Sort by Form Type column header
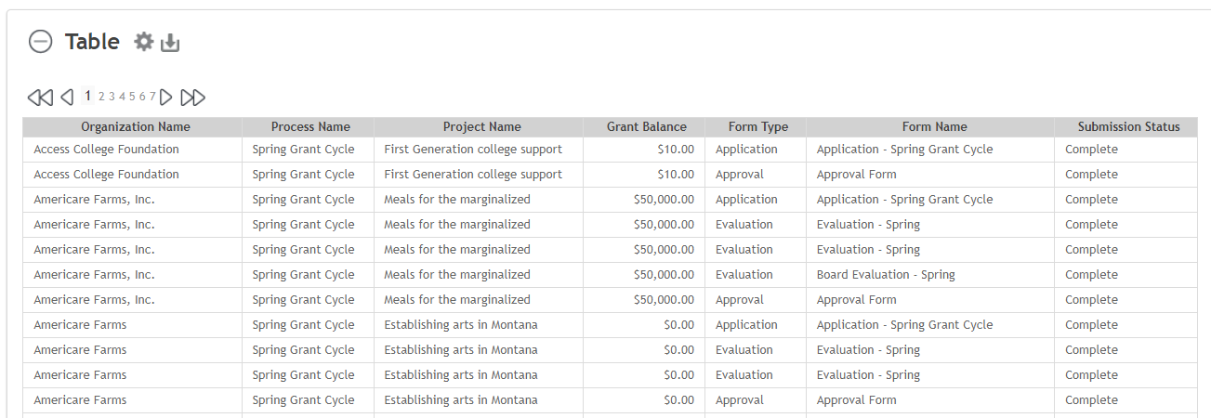The height and width of the screenshot is (418, 1211). pyautogui.click(x=758, y=127)
